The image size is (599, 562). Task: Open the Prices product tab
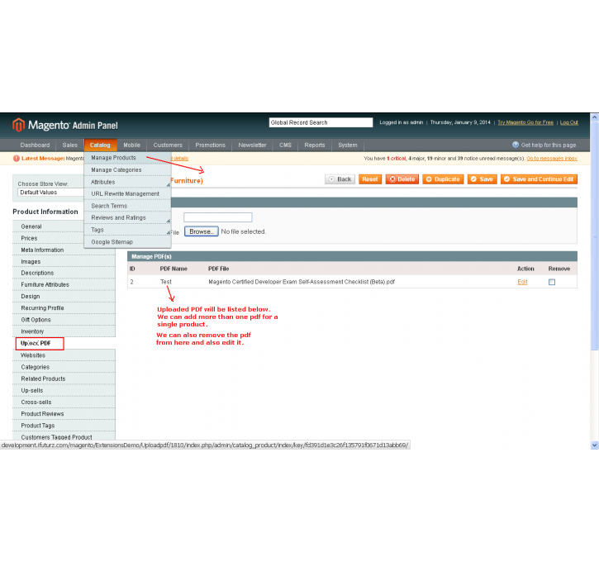64,238
